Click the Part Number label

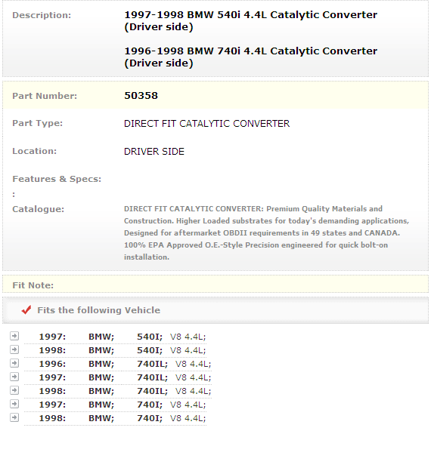click(45, 96)
